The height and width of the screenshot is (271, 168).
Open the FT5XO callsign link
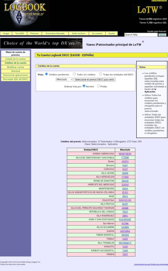(125, 177)
